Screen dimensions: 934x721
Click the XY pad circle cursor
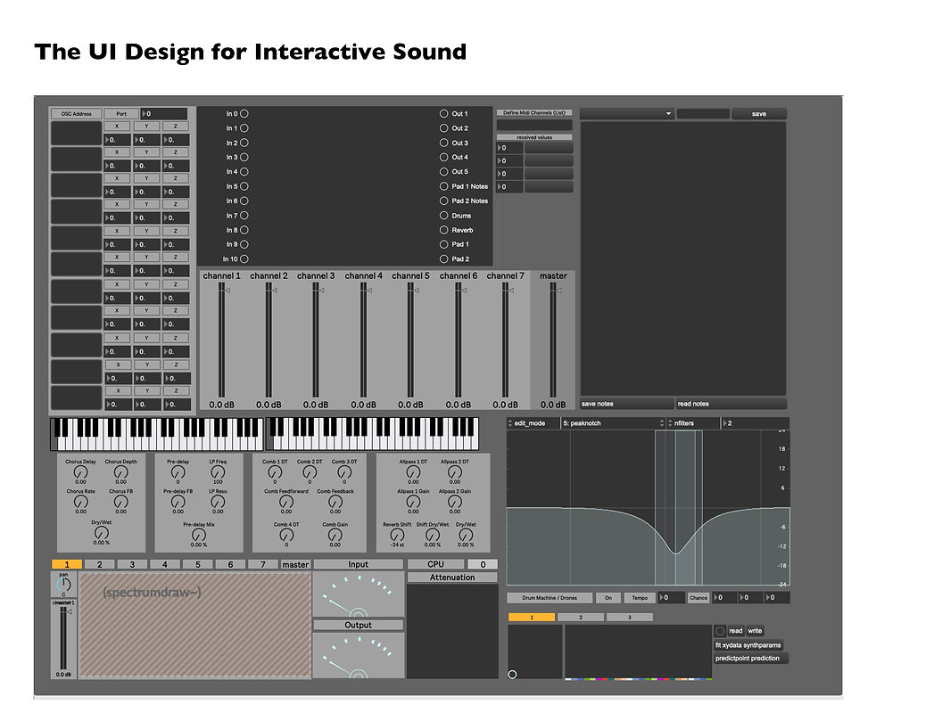[512, 674]
